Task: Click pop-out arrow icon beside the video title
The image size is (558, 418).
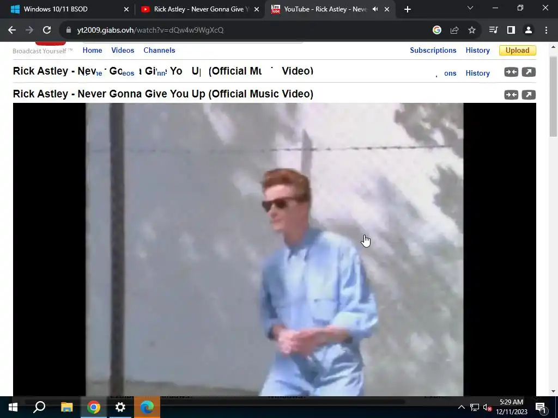Action: tap(529, 95)
